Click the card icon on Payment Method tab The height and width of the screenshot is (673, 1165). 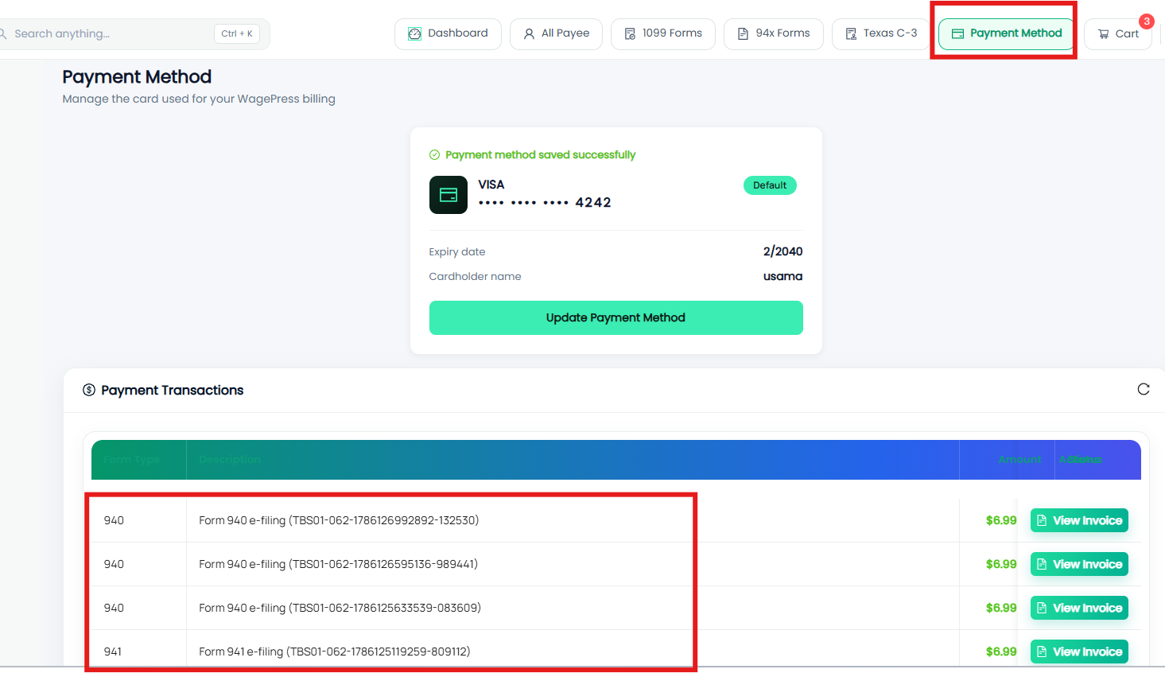(x=957, y=33)
